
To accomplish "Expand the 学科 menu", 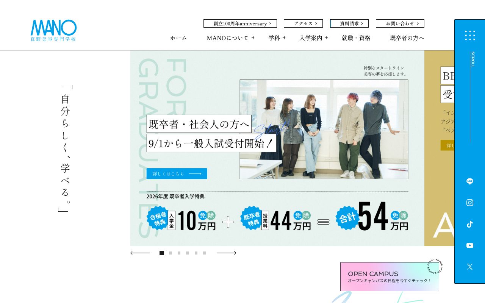I will [x=277, y=38].
